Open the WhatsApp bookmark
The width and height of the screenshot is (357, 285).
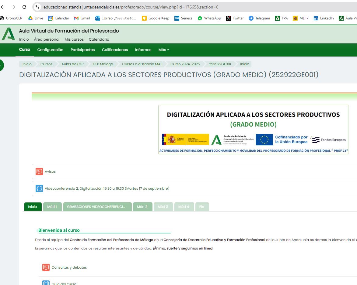tap(209, 18)
